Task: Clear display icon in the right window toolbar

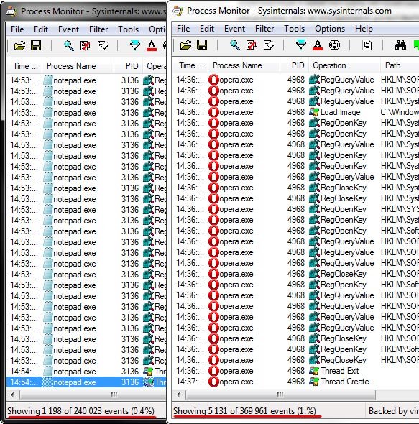Action: click(x=269, y=45)
